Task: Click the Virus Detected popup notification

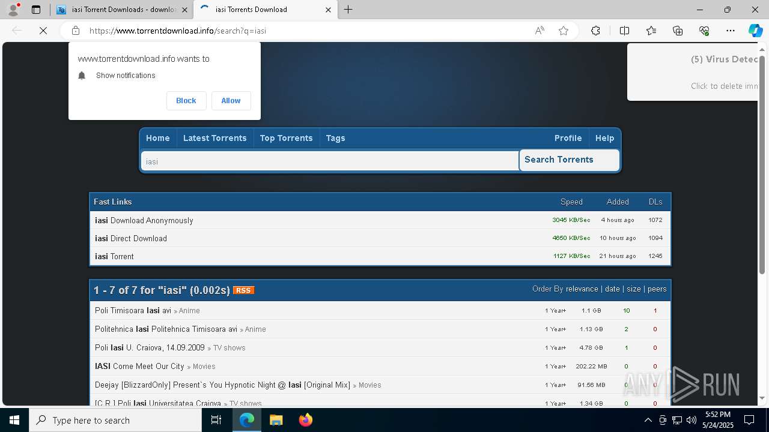Action: (x=693, y=72)
